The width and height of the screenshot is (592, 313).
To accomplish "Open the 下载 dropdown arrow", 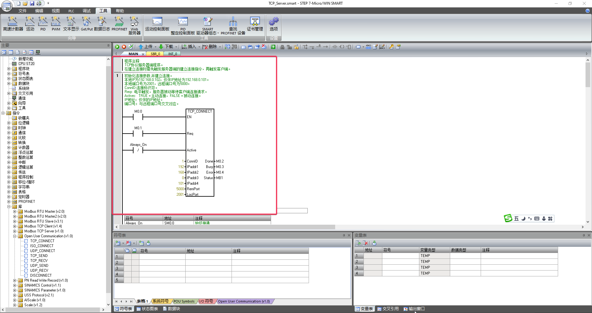I will 176,47.
